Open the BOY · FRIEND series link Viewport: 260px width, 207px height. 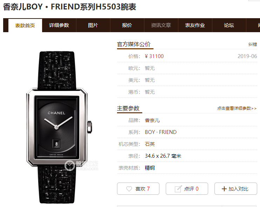point(161,132)
